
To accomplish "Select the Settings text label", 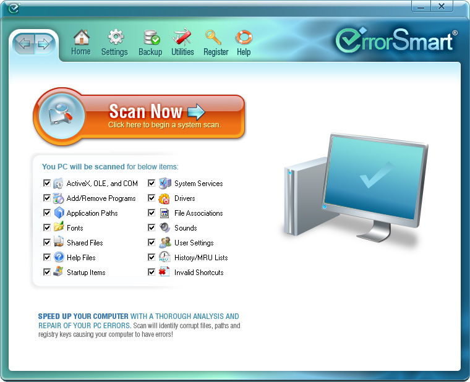I will (x=114, y=52).
